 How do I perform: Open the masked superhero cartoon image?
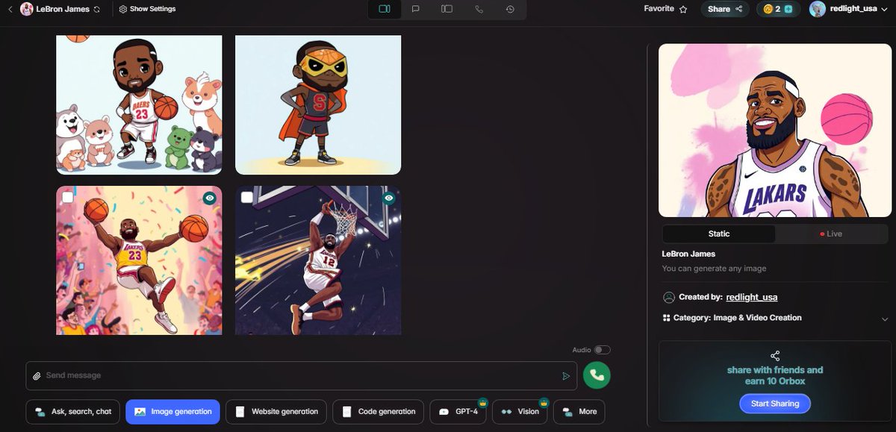pos(318,104)
